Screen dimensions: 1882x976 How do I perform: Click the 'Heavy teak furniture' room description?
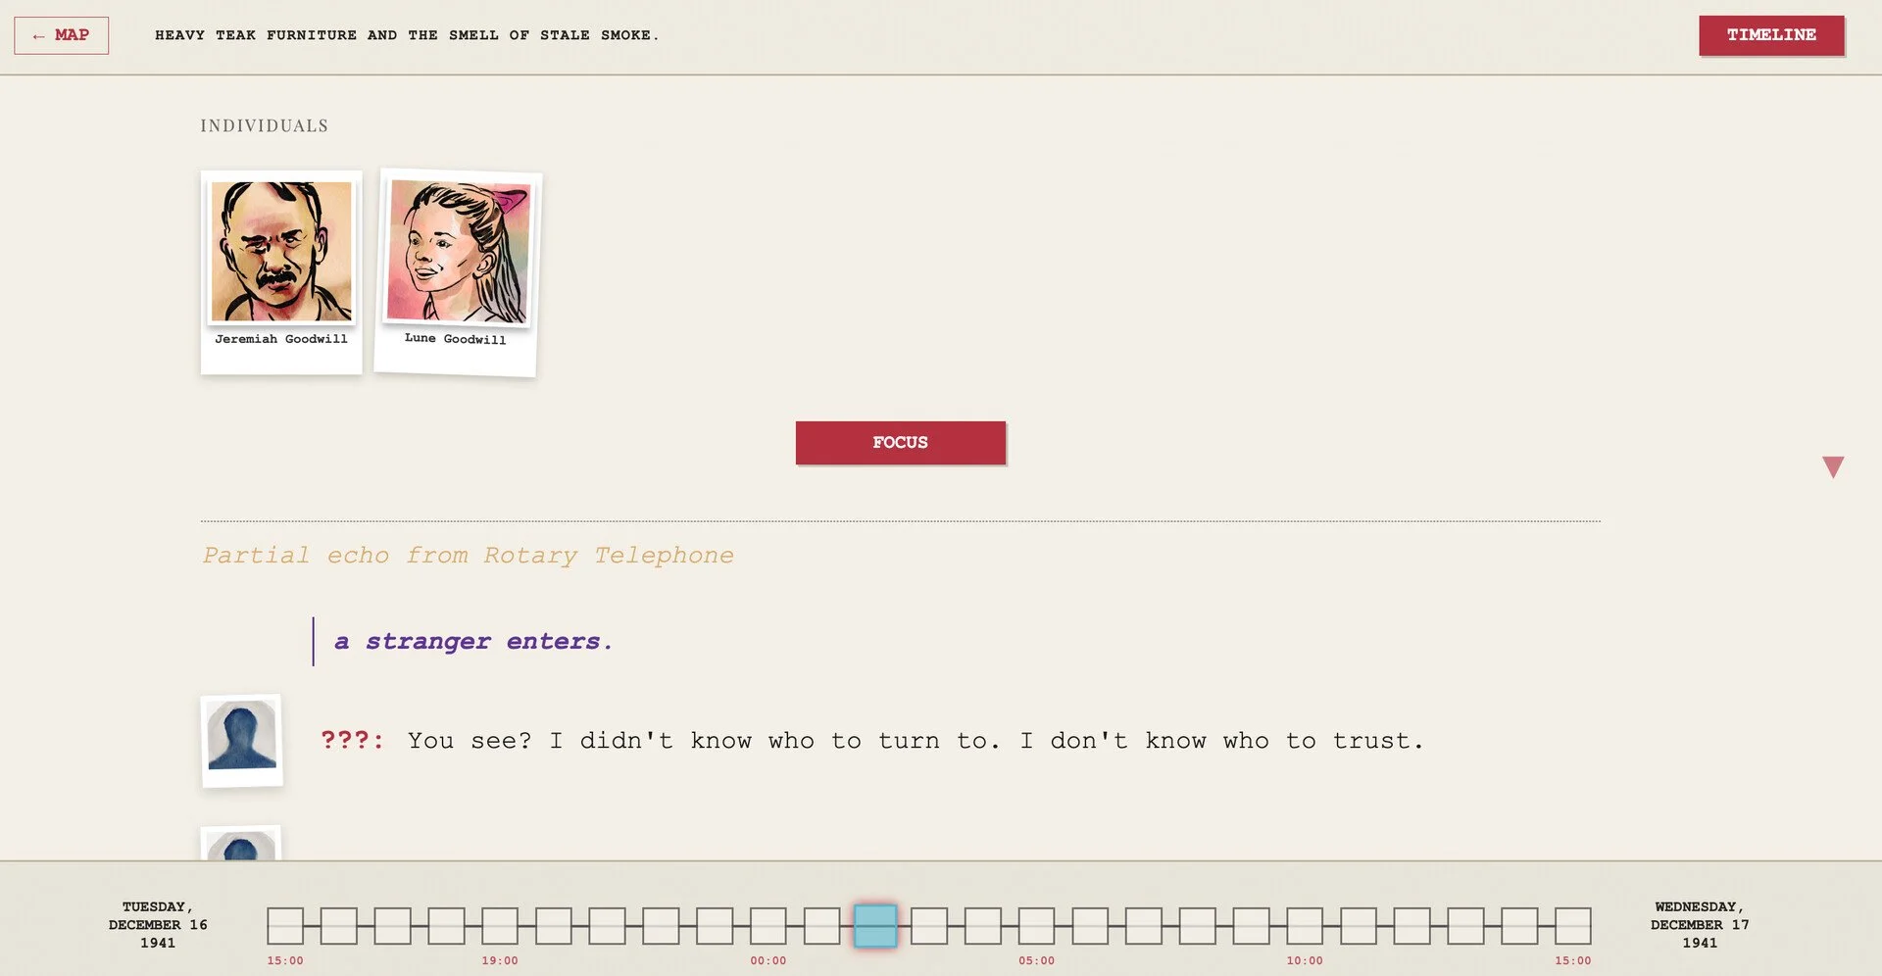click(407, 35)
